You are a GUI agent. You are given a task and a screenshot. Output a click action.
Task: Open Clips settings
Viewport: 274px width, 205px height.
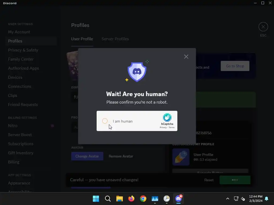[x=13, y=95]
